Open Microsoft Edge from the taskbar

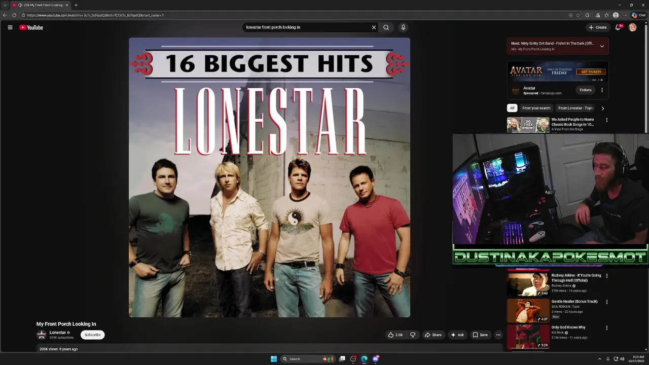364,359
